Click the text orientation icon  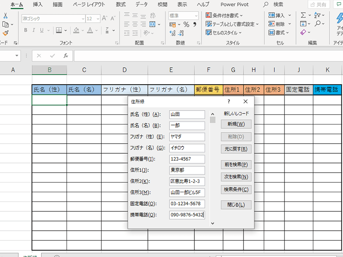[147, 33]
